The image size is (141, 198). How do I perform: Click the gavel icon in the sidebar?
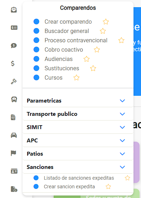tap(14, 81)
